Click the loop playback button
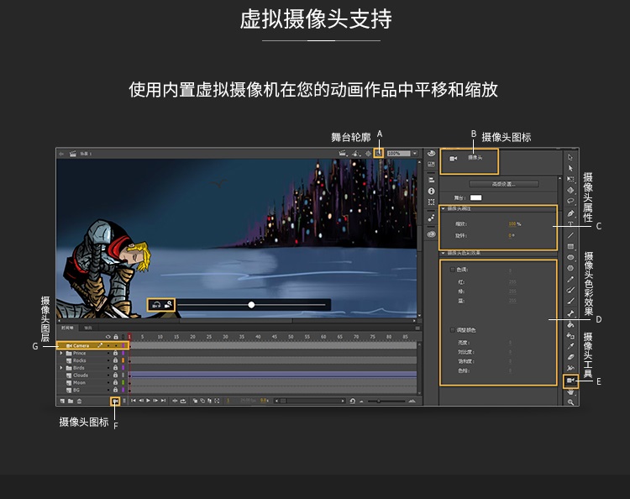The width and height of the screenshot is (630, 499). 183,401
